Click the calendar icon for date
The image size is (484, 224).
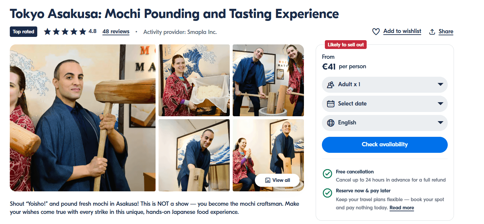coord(331,104)
